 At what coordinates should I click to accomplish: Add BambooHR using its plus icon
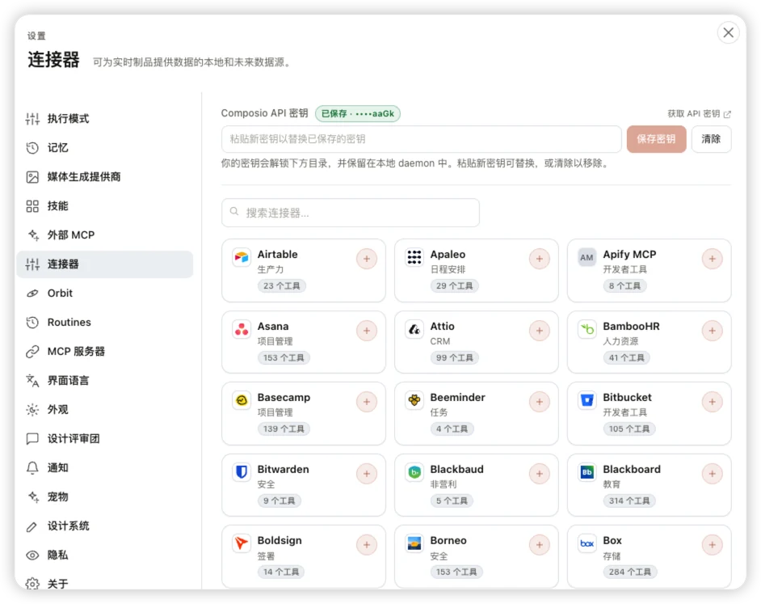712,331
